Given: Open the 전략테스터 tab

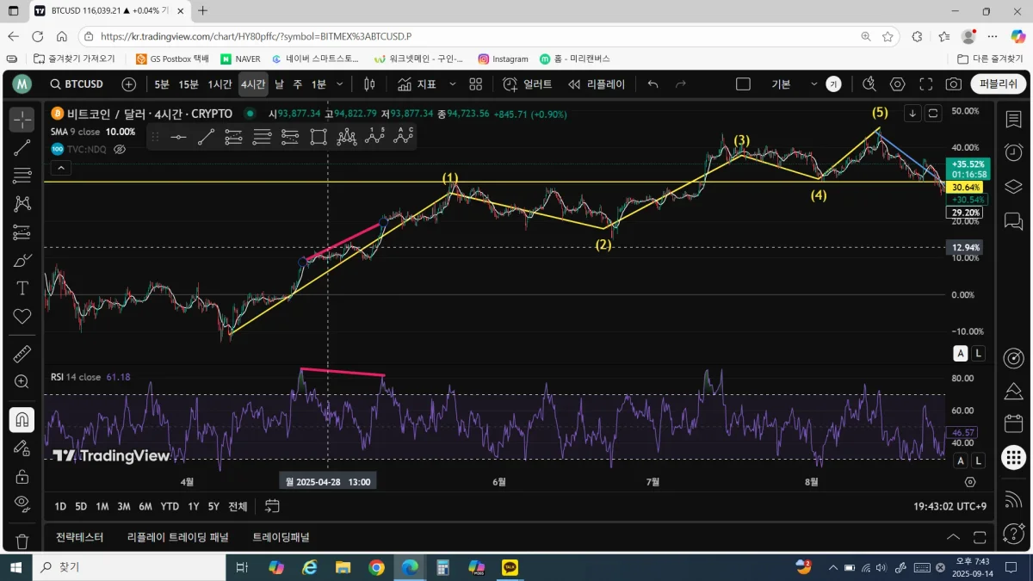Looking at the screenshot, I should pos(80,537).
